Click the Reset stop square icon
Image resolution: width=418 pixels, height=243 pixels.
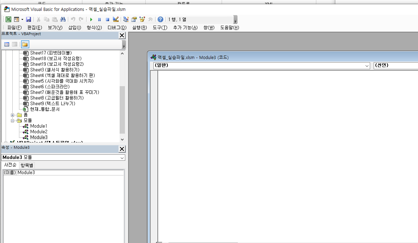(107, 19)
